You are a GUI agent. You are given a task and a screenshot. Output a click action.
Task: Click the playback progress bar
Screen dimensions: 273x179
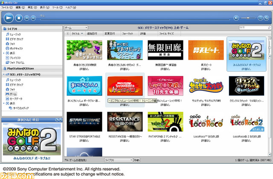point(135,20)
